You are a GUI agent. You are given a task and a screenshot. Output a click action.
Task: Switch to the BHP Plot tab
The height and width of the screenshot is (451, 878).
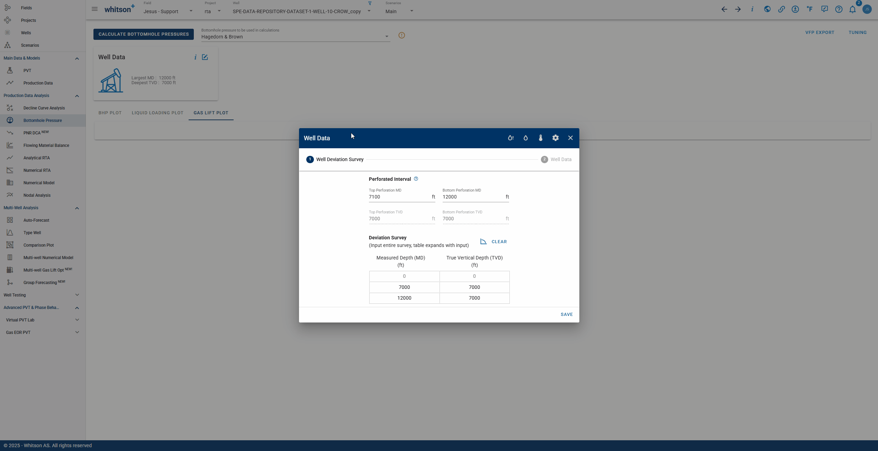coord(110,113)
